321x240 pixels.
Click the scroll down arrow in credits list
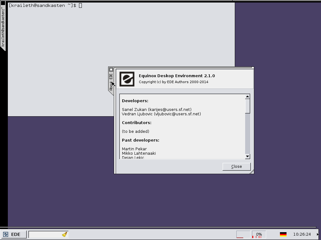tap(248, 156)
